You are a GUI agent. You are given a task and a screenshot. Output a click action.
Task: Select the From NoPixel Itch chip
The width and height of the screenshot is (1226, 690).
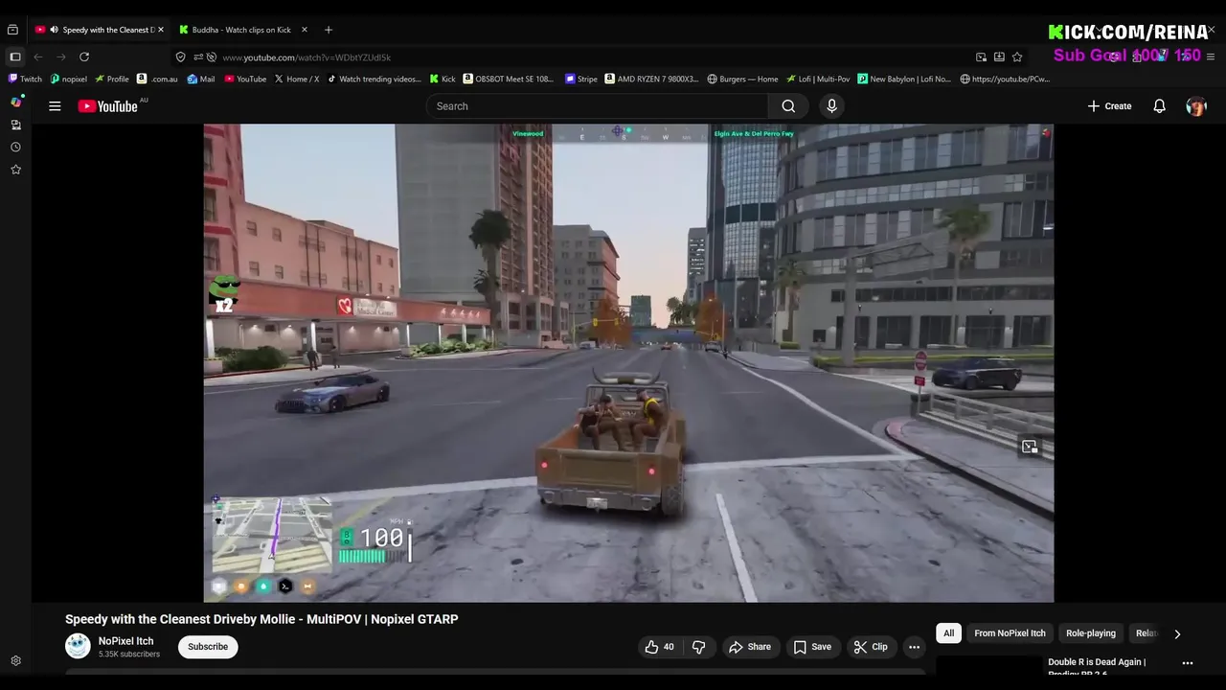pyautogui.click(x=1010, y=633)
